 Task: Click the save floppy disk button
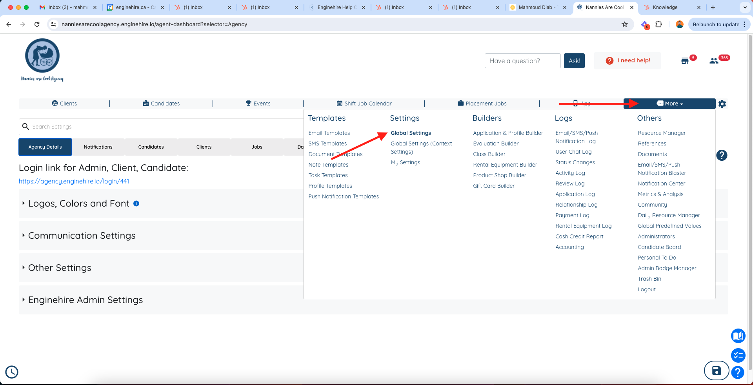tap(717, 370)
